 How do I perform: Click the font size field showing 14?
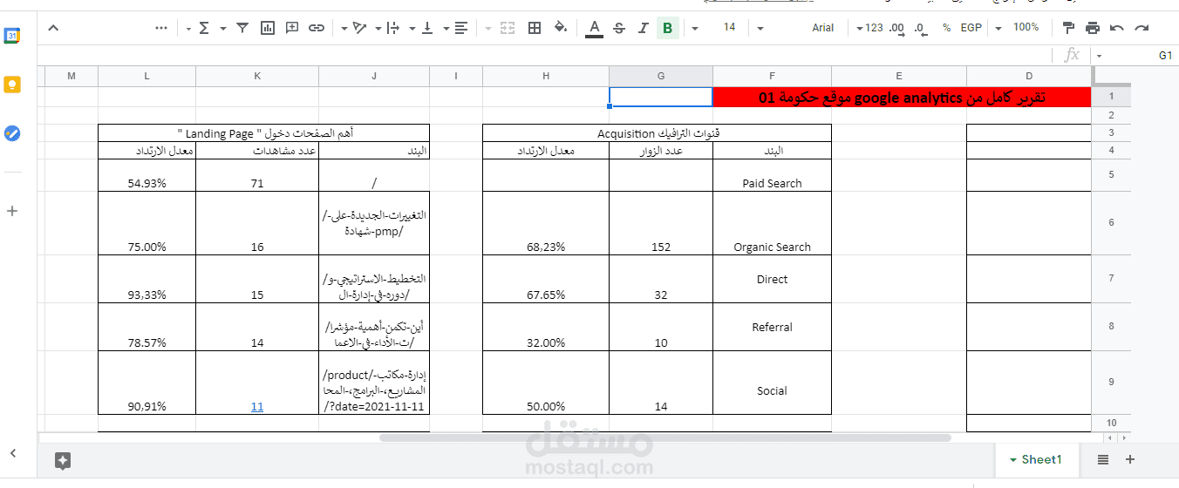(730, 28)
